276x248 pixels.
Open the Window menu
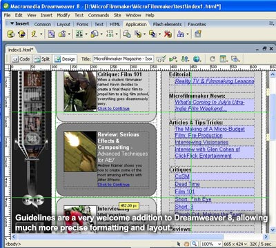pyautogui.click(x=133, y=15)
